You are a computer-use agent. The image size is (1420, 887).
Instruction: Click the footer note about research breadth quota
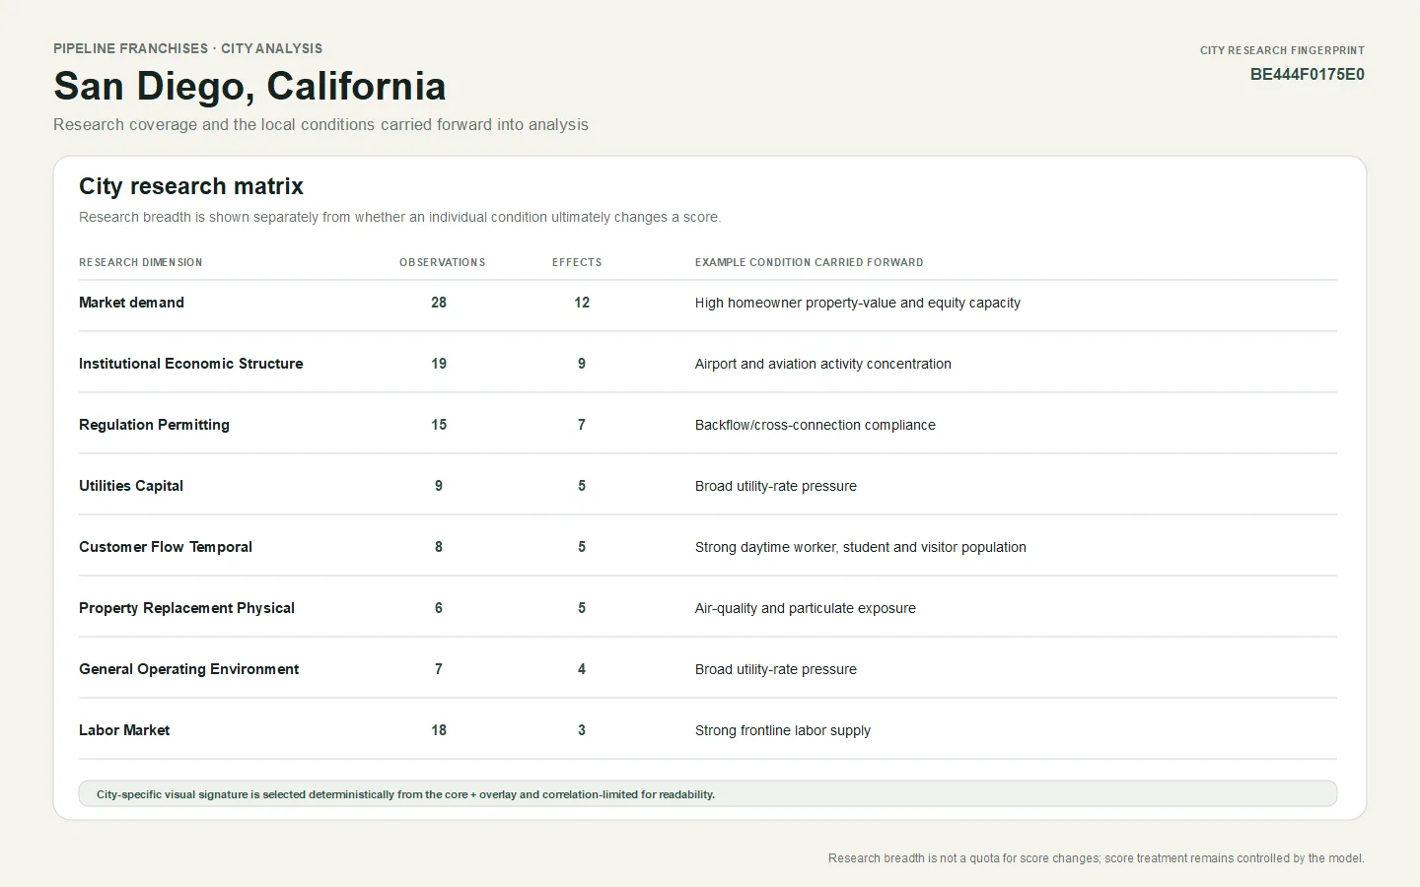[x=1097, y=858]
